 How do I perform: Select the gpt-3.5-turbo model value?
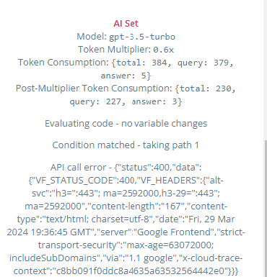click(x=142, y=37)
